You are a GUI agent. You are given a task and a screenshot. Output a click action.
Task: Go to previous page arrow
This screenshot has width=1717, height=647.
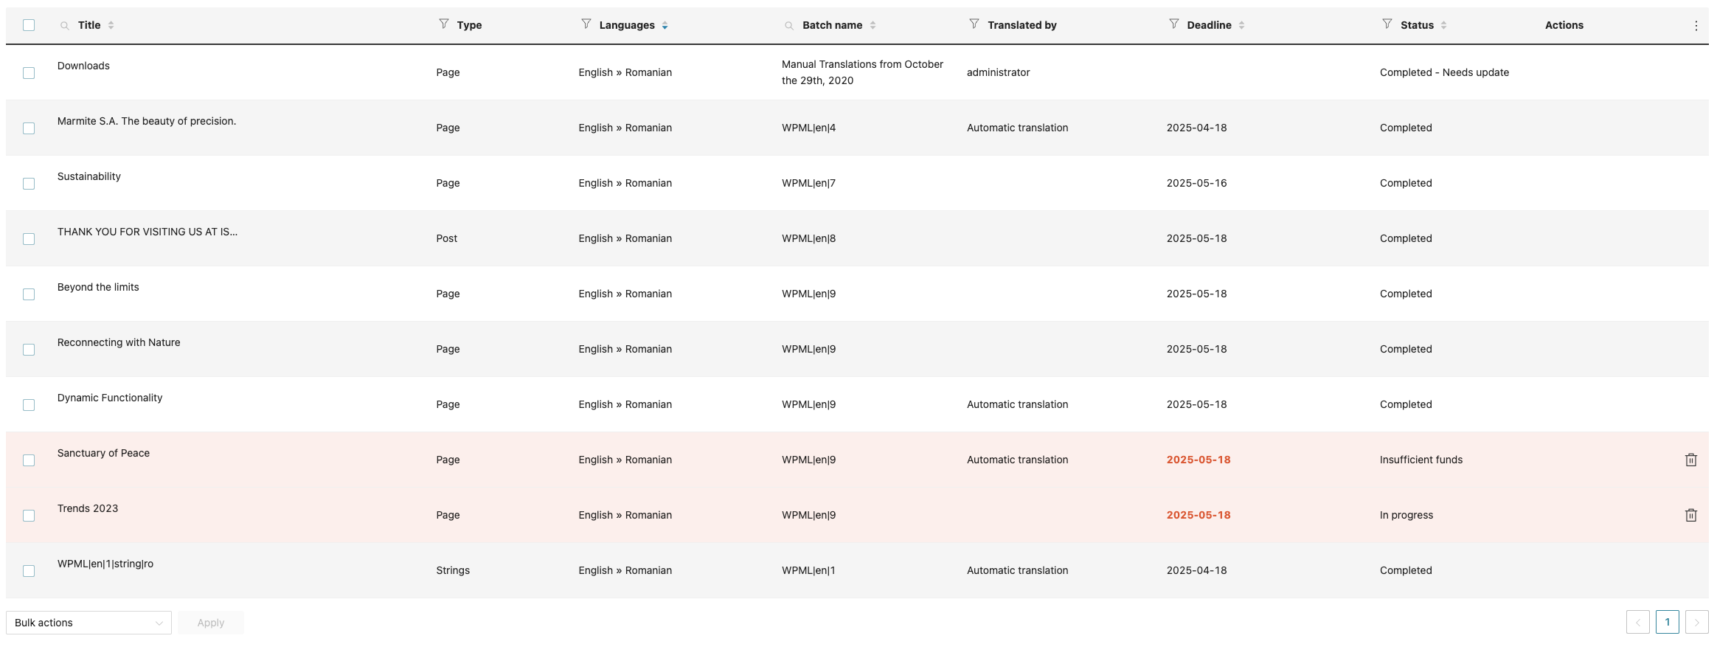[x=1638, y=622]
